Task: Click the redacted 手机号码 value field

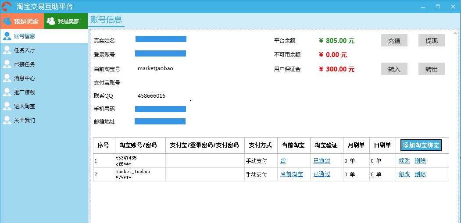Action: [161, 109]
